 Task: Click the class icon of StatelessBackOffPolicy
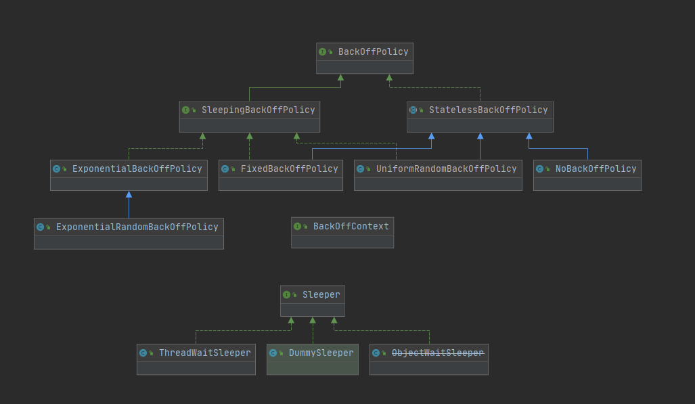point(413,110)
